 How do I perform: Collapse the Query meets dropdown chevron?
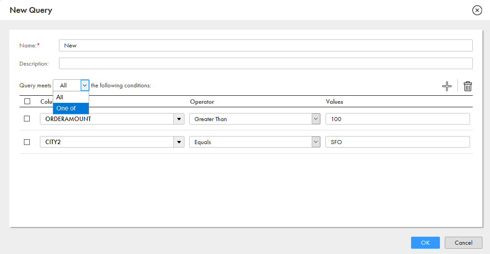pos(85,85)
